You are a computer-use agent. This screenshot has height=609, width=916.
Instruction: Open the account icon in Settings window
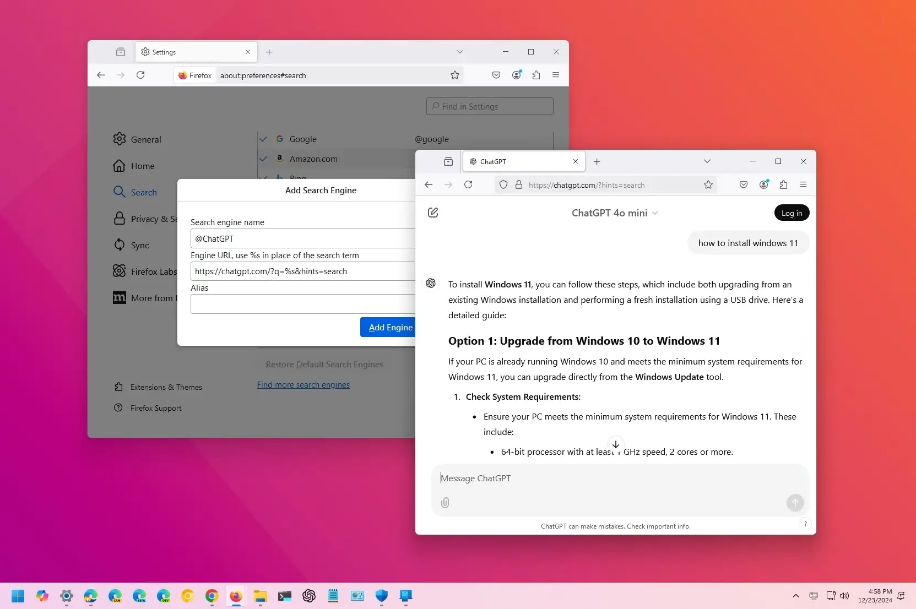517,75
